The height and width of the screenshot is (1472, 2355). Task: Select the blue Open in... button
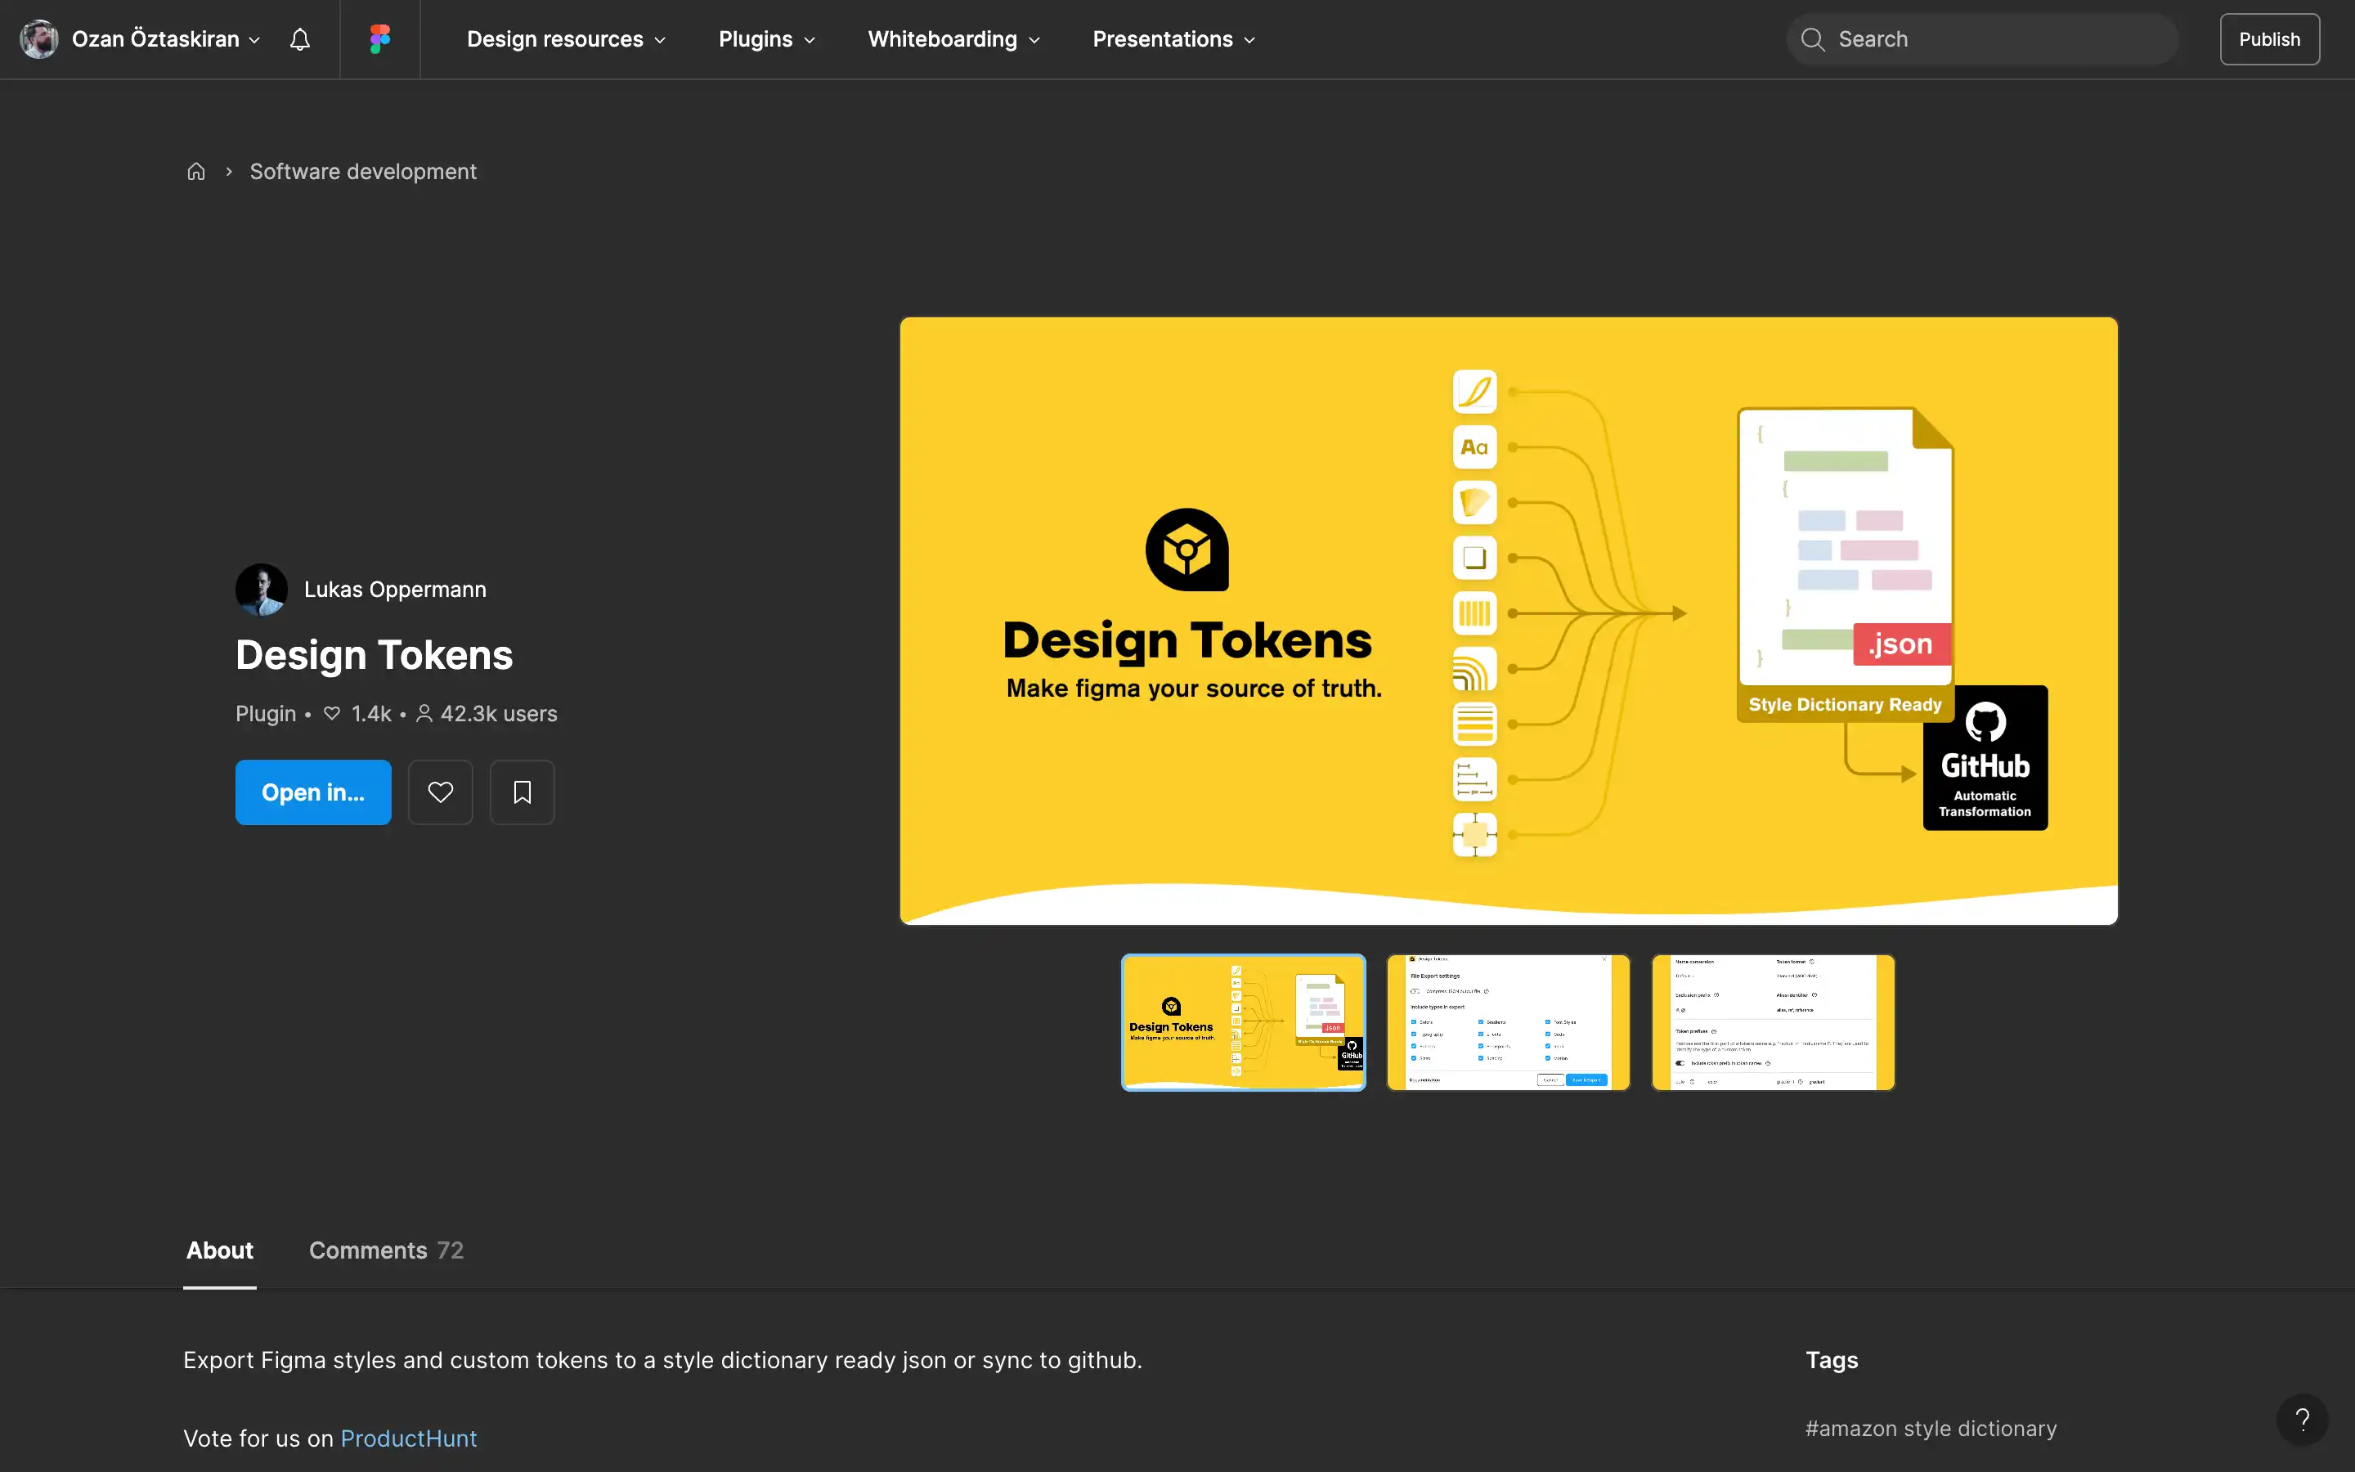pyautogui.click(x=313, y=792)
